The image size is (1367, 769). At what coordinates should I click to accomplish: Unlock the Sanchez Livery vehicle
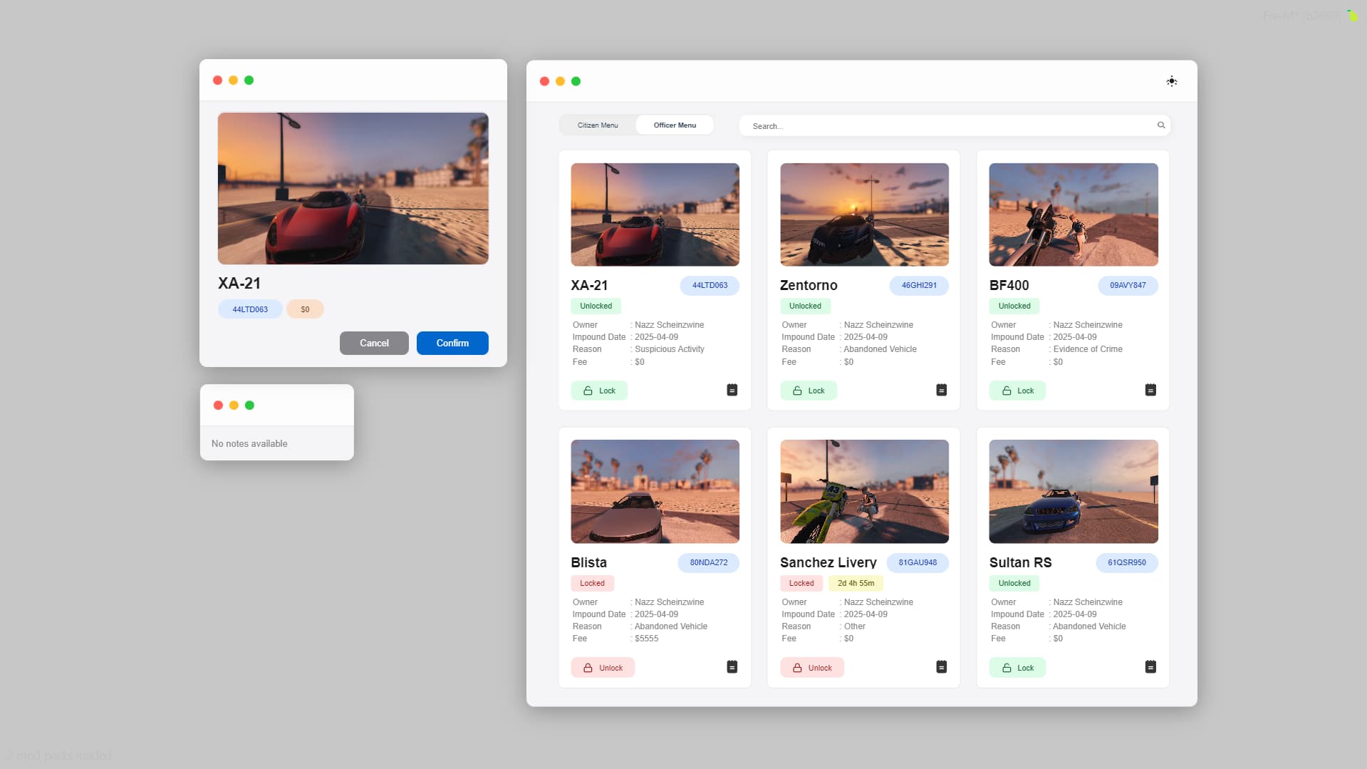click(812, 668)
